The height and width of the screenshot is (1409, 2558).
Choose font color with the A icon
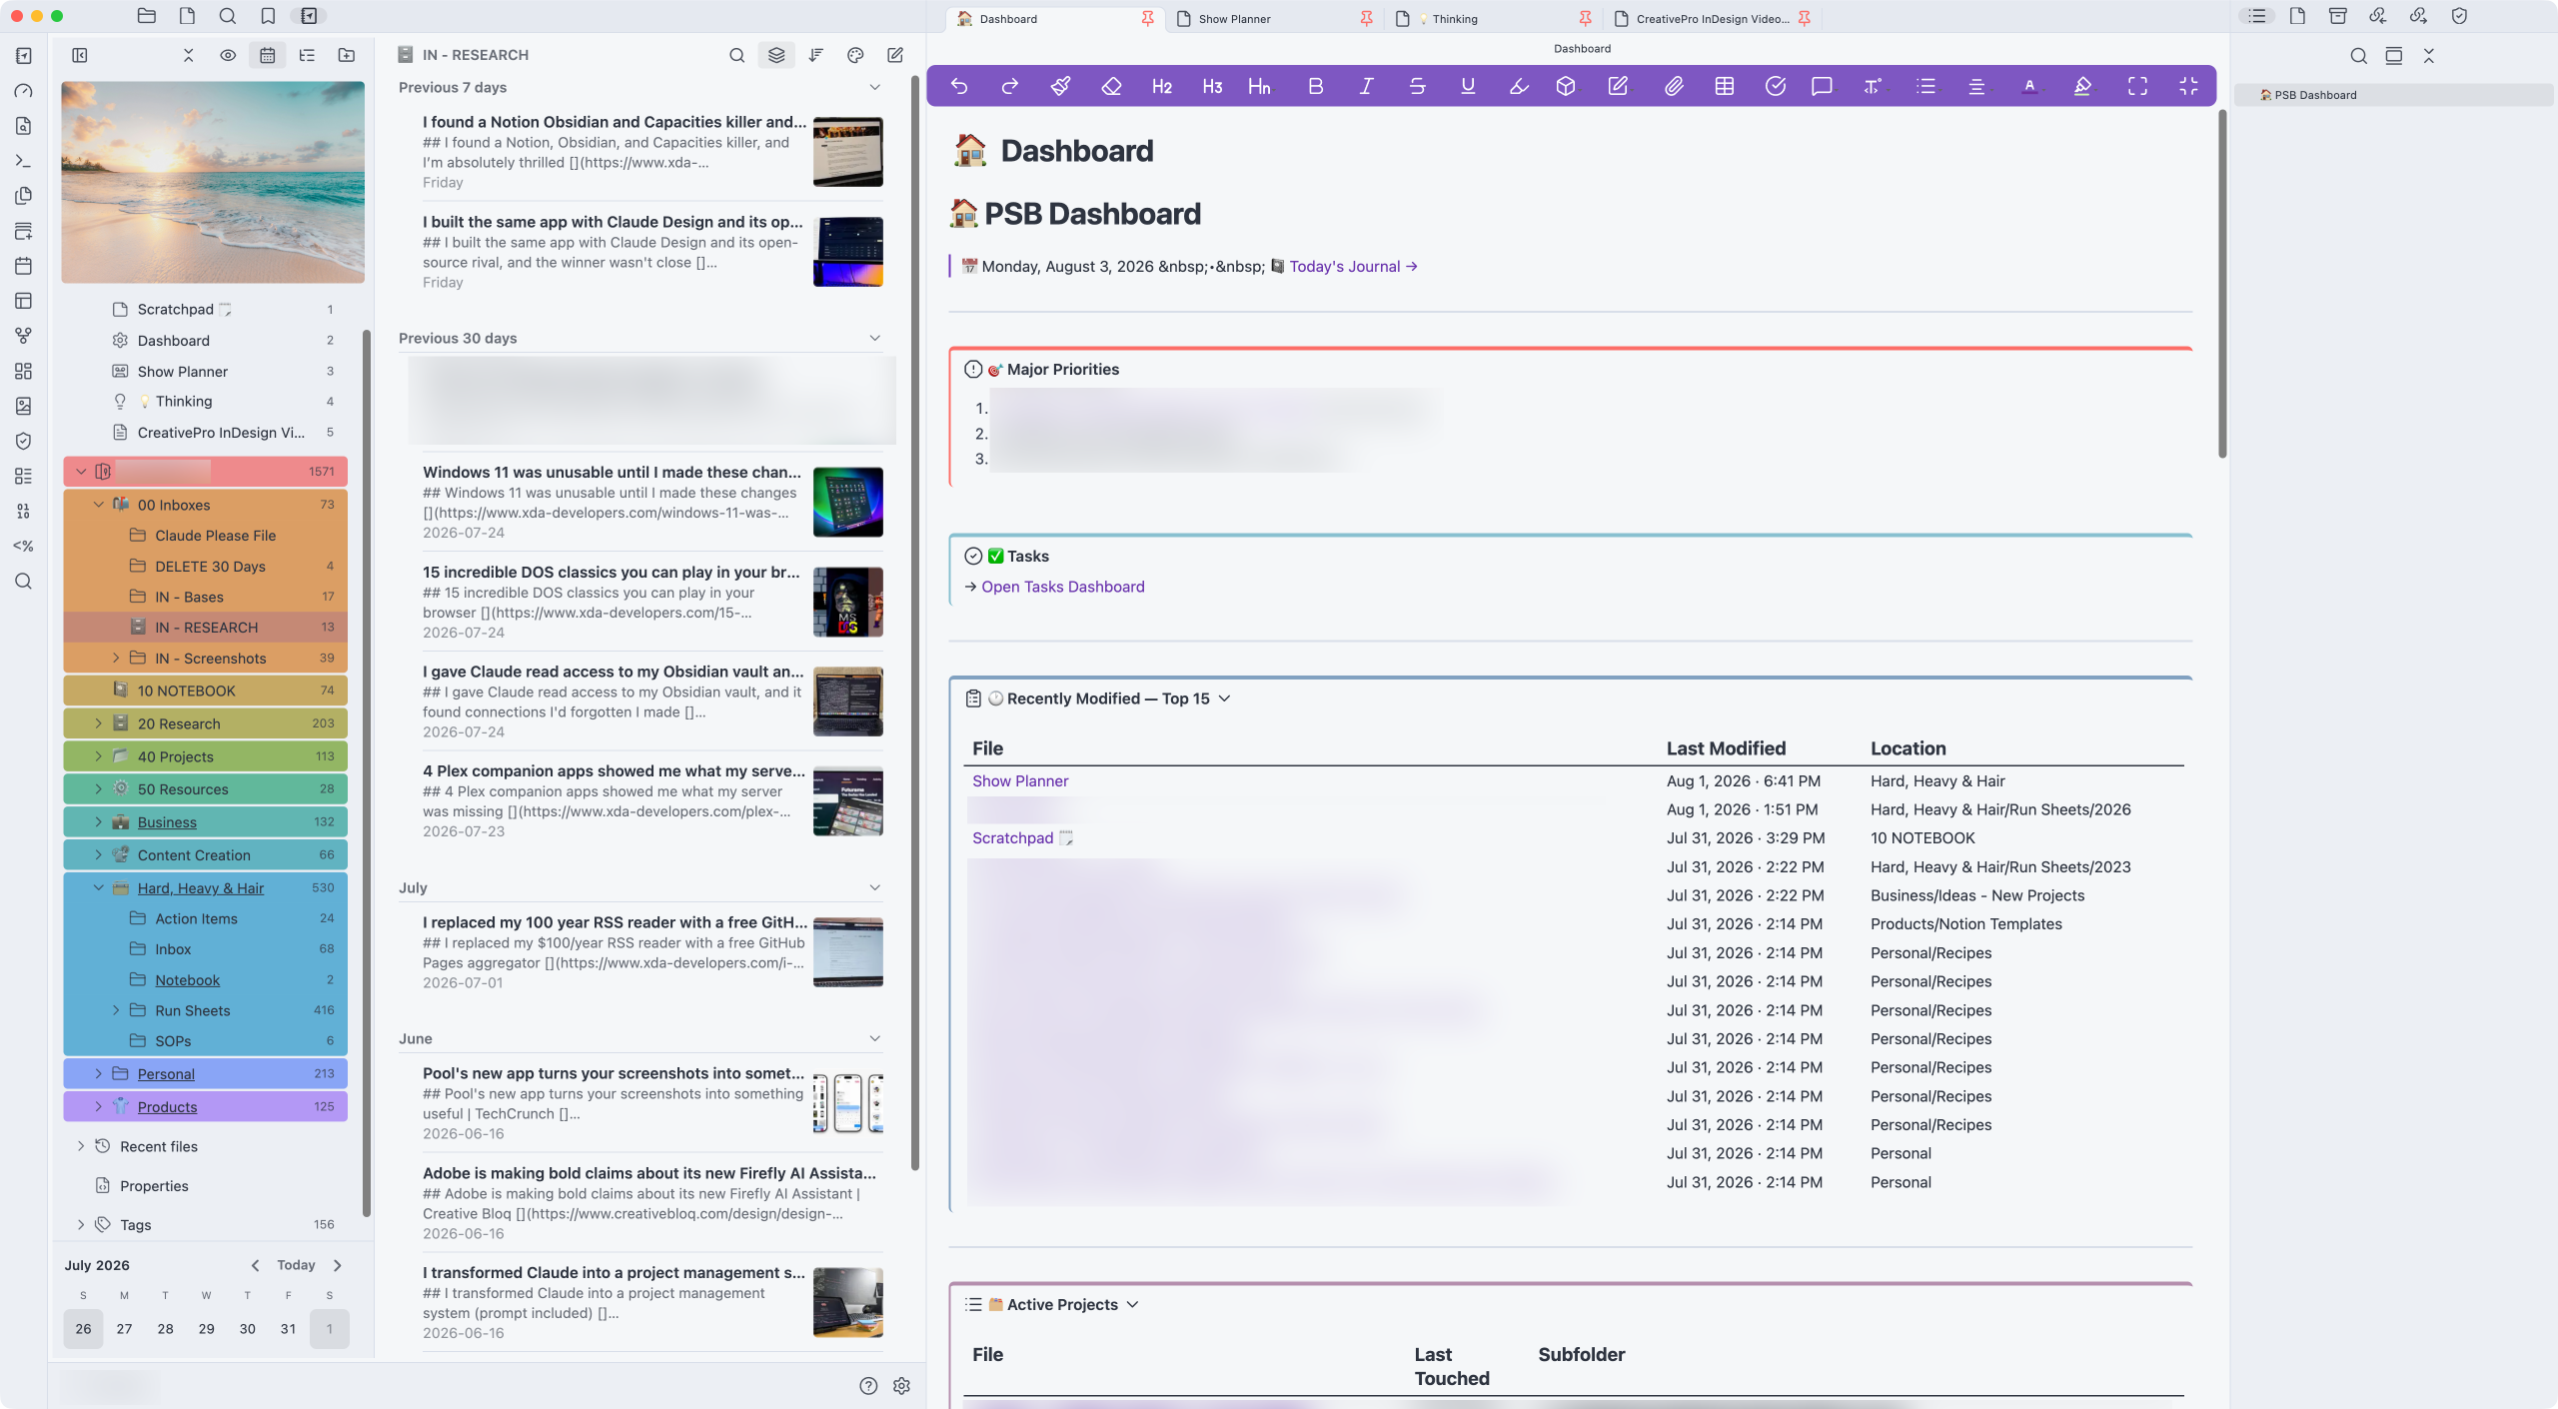pos(2029,86)
